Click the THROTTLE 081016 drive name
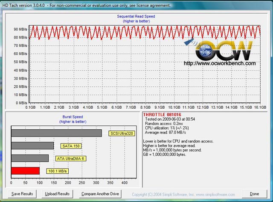Viewport: 273px width, 202px height. click(162, 115)
